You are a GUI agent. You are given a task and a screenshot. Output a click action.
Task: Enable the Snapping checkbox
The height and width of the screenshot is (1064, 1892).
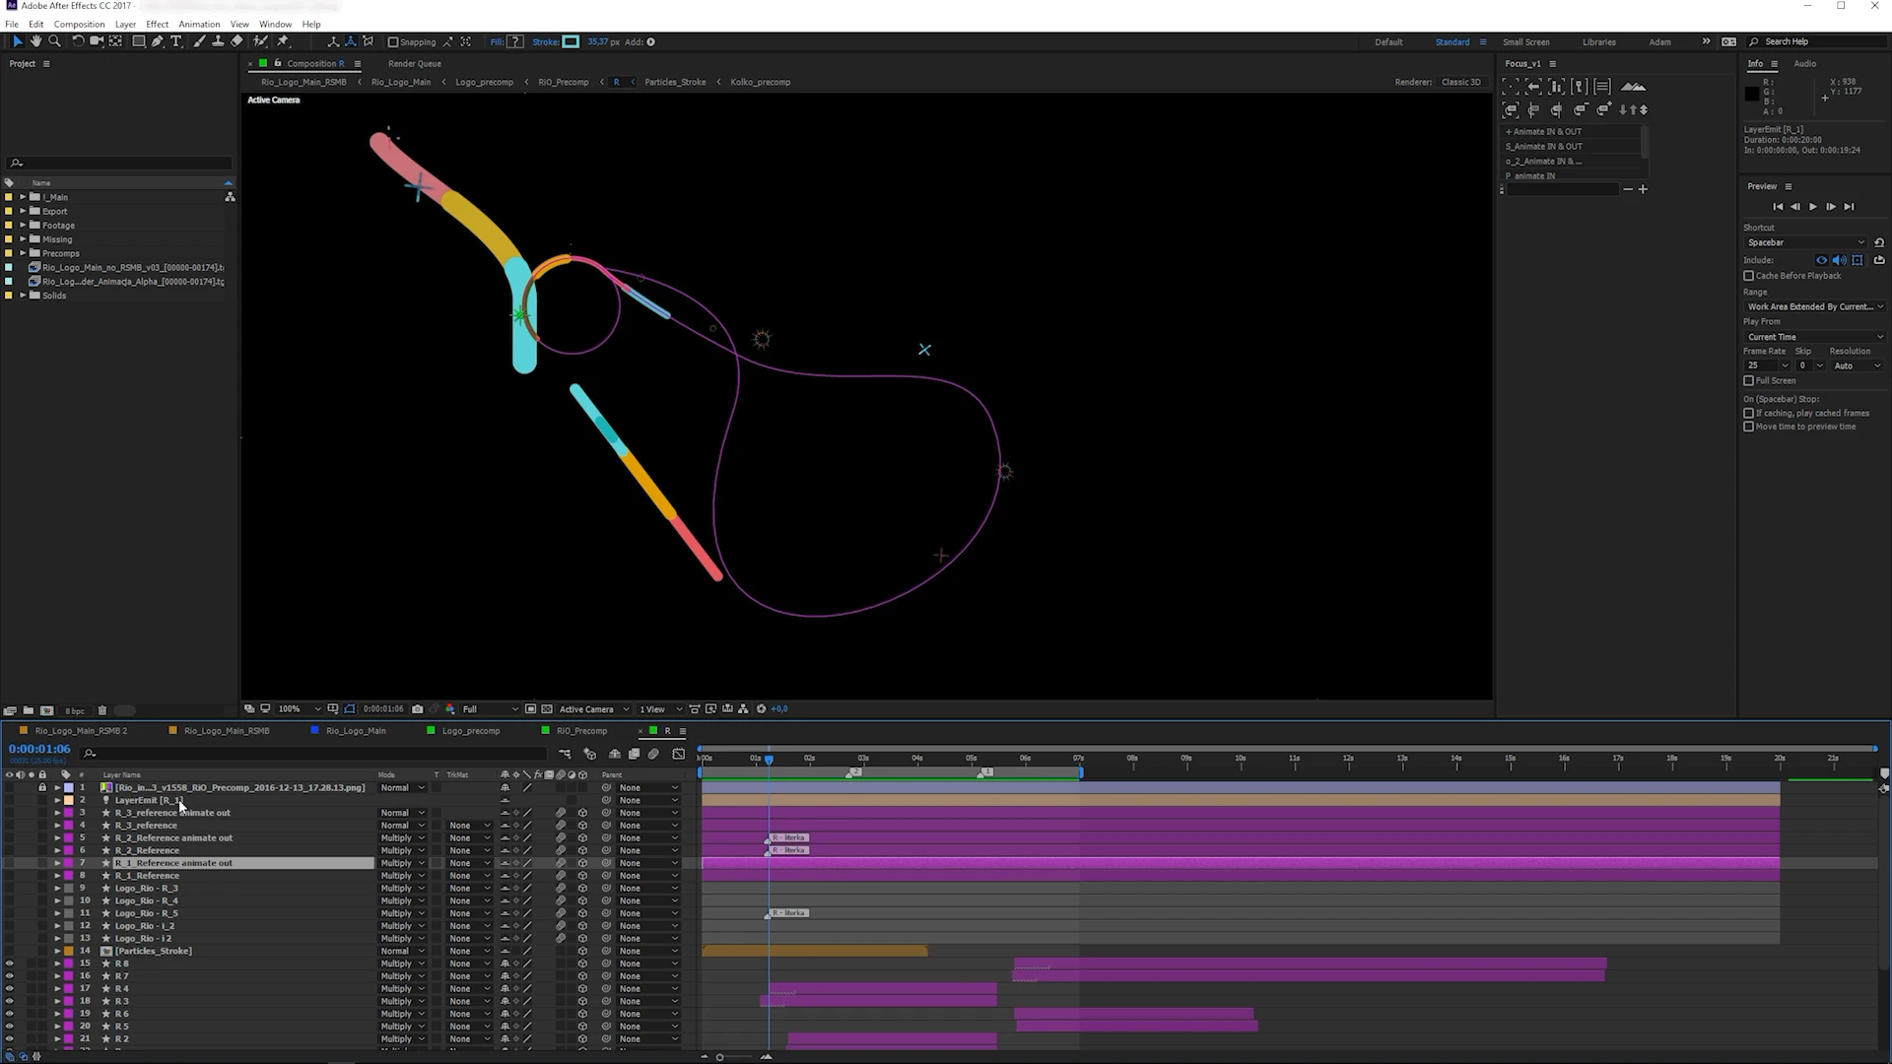(x=393, y=42)
